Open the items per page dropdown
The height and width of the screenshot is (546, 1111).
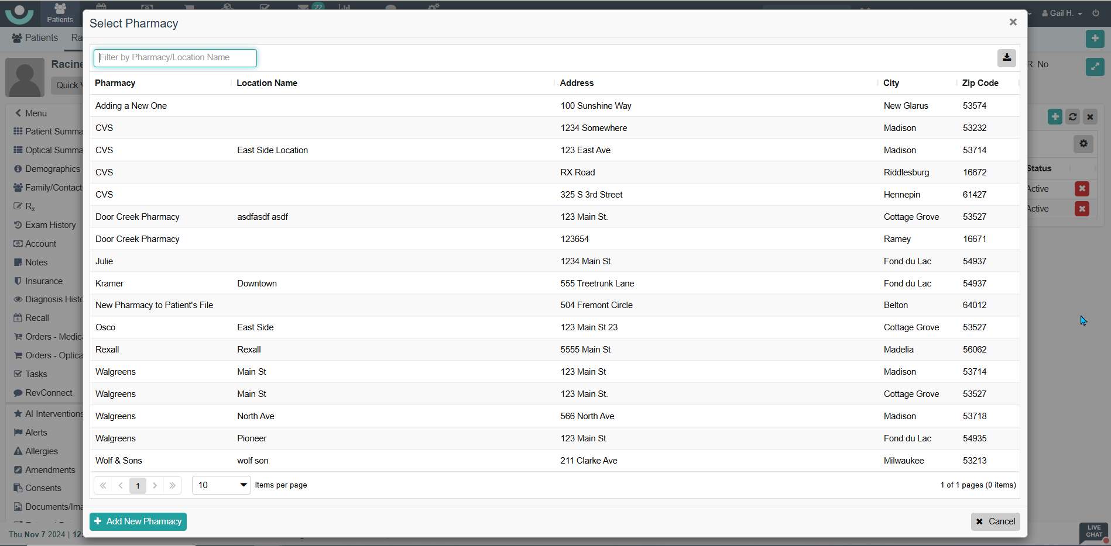click(x=221, y=485)
